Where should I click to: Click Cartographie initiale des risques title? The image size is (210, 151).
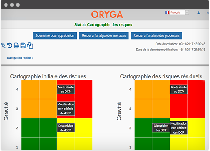tap(48, 76)
